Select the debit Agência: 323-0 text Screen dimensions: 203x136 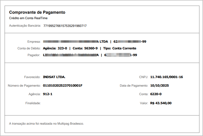[55, 48]
